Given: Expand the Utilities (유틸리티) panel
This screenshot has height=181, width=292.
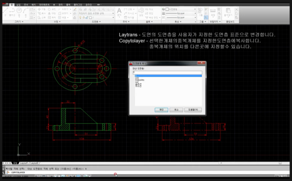Looking at the screenshot, I should (215, 22).
